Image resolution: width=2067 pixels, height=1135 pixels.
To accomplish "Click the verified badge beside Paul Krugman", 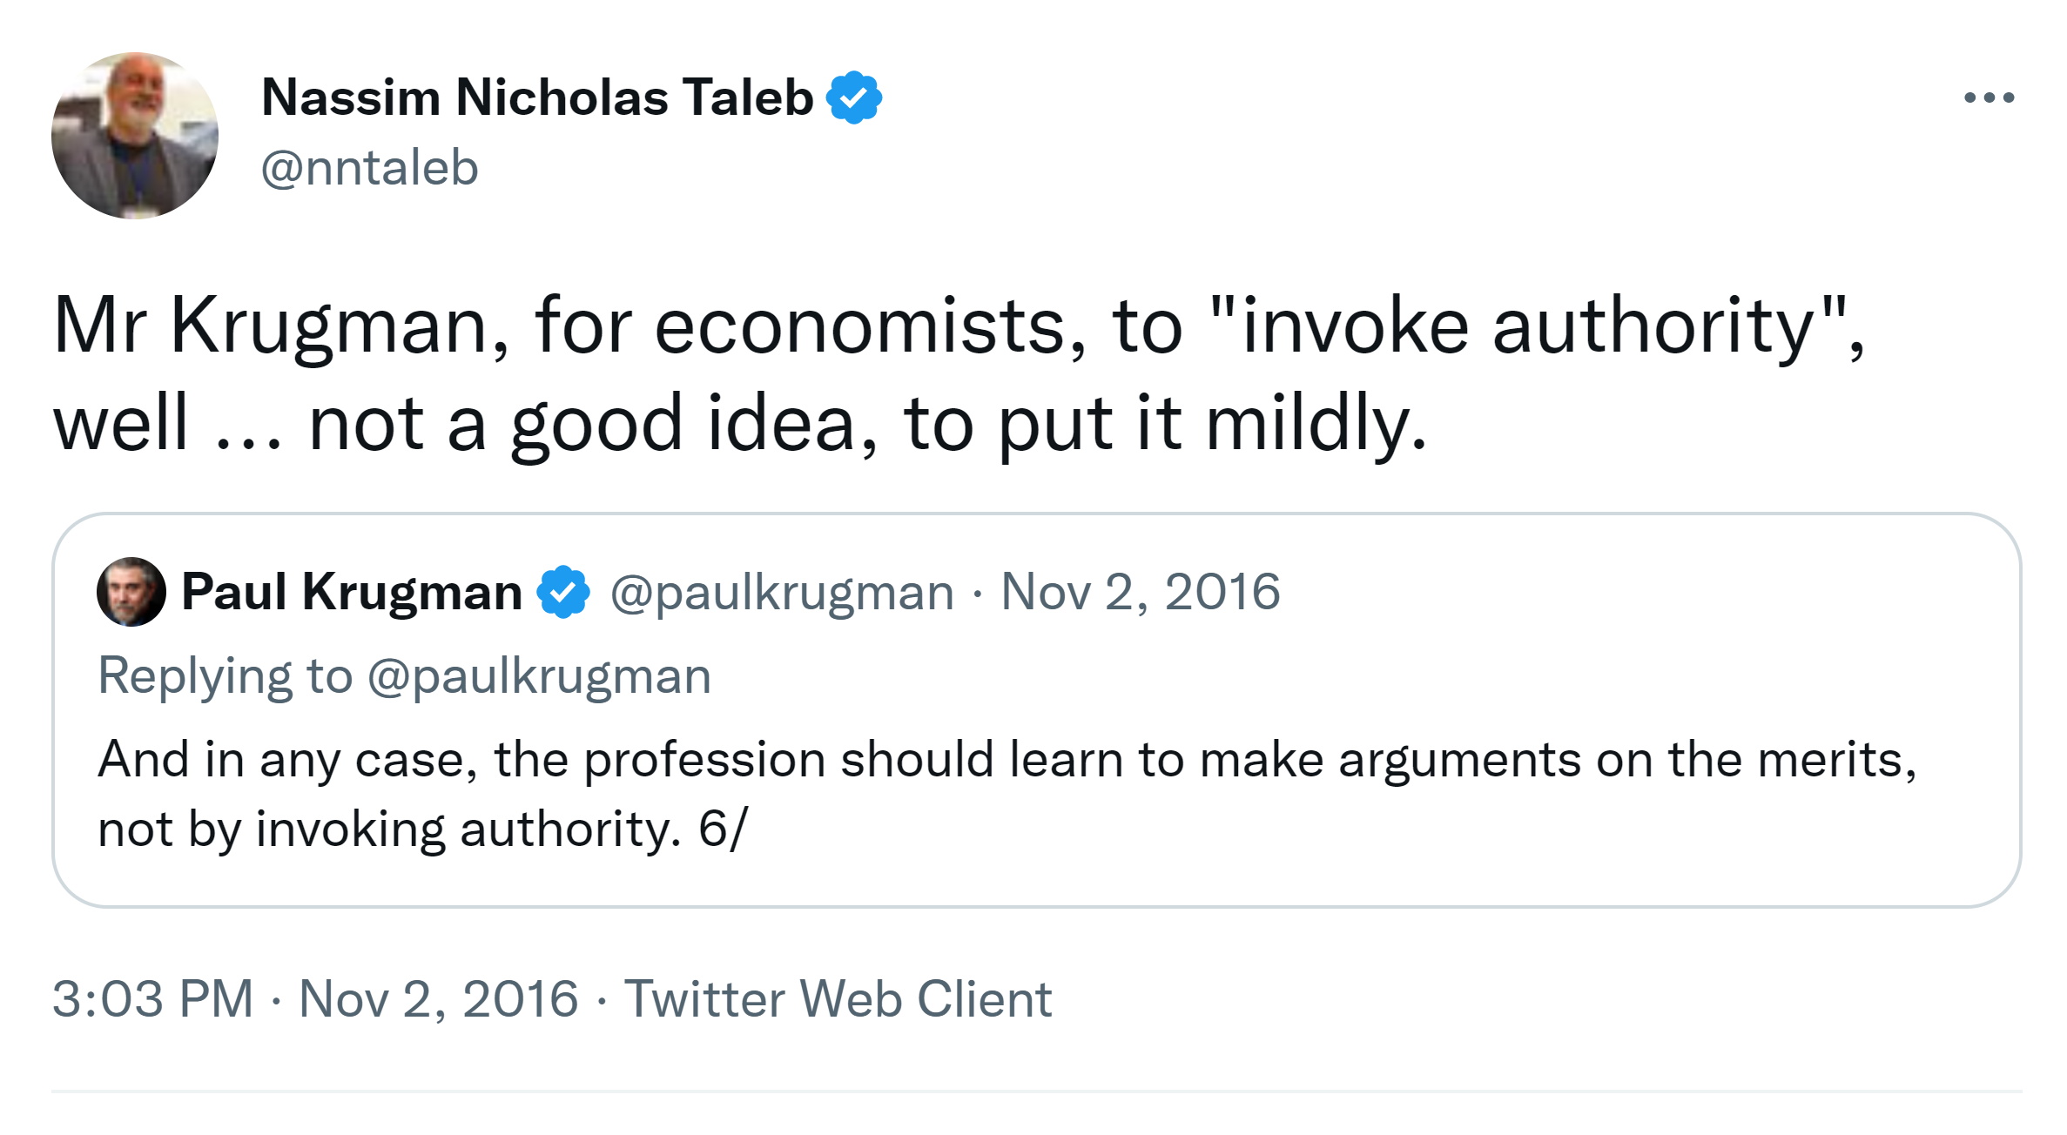I will pyautogui.click(x=563, y=592).
